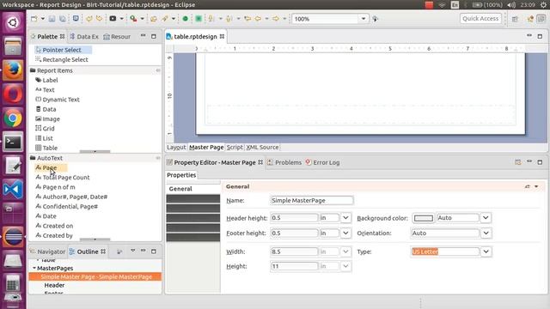Select the Table report item

click(50, 148)
